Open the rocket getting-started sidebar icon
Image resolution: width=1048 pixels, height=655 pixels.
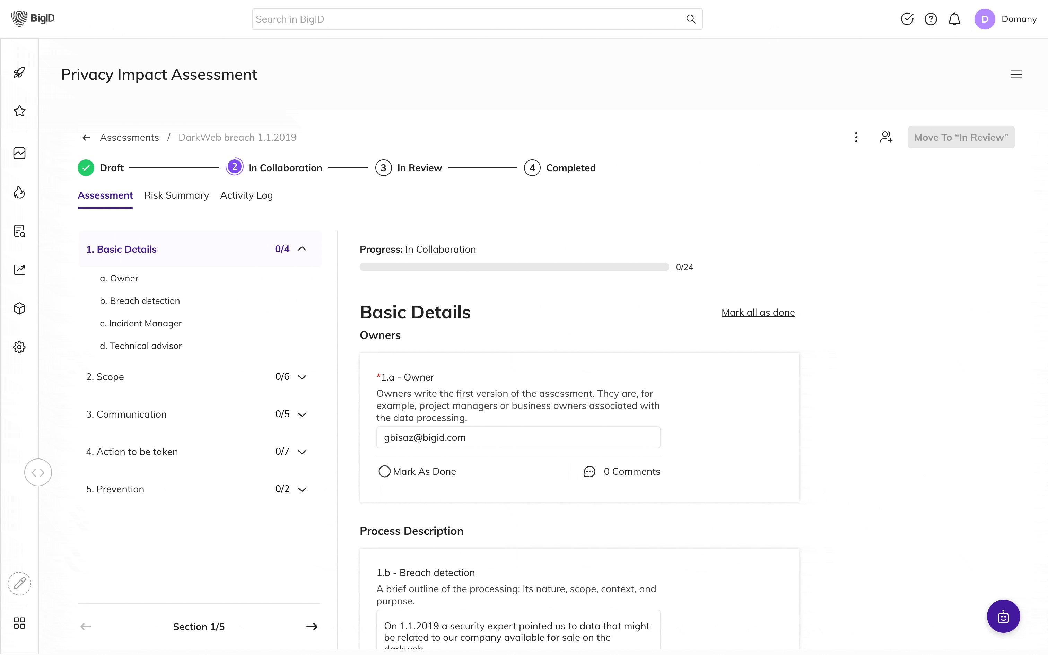coord(19,72)
